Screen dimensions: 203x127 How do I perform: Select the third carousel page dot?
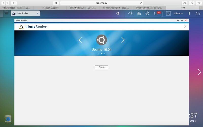(x=105, y=54)
